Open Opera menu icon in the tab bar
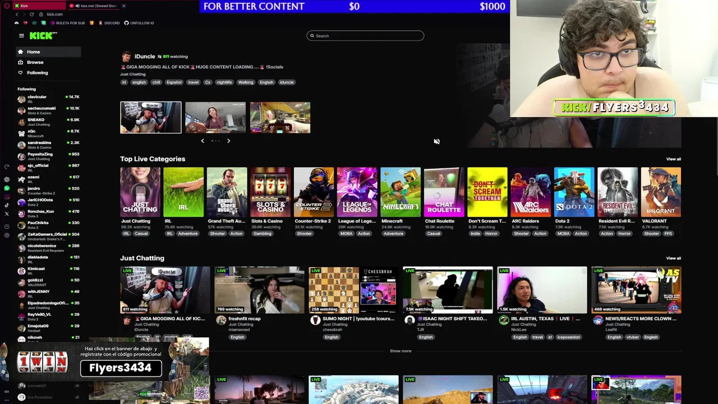This screenshot has height=404, width=718. pos(7,6)
